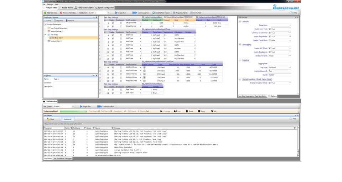
Task: Click the Group icon in Test Project Browser
Action: 46,21
